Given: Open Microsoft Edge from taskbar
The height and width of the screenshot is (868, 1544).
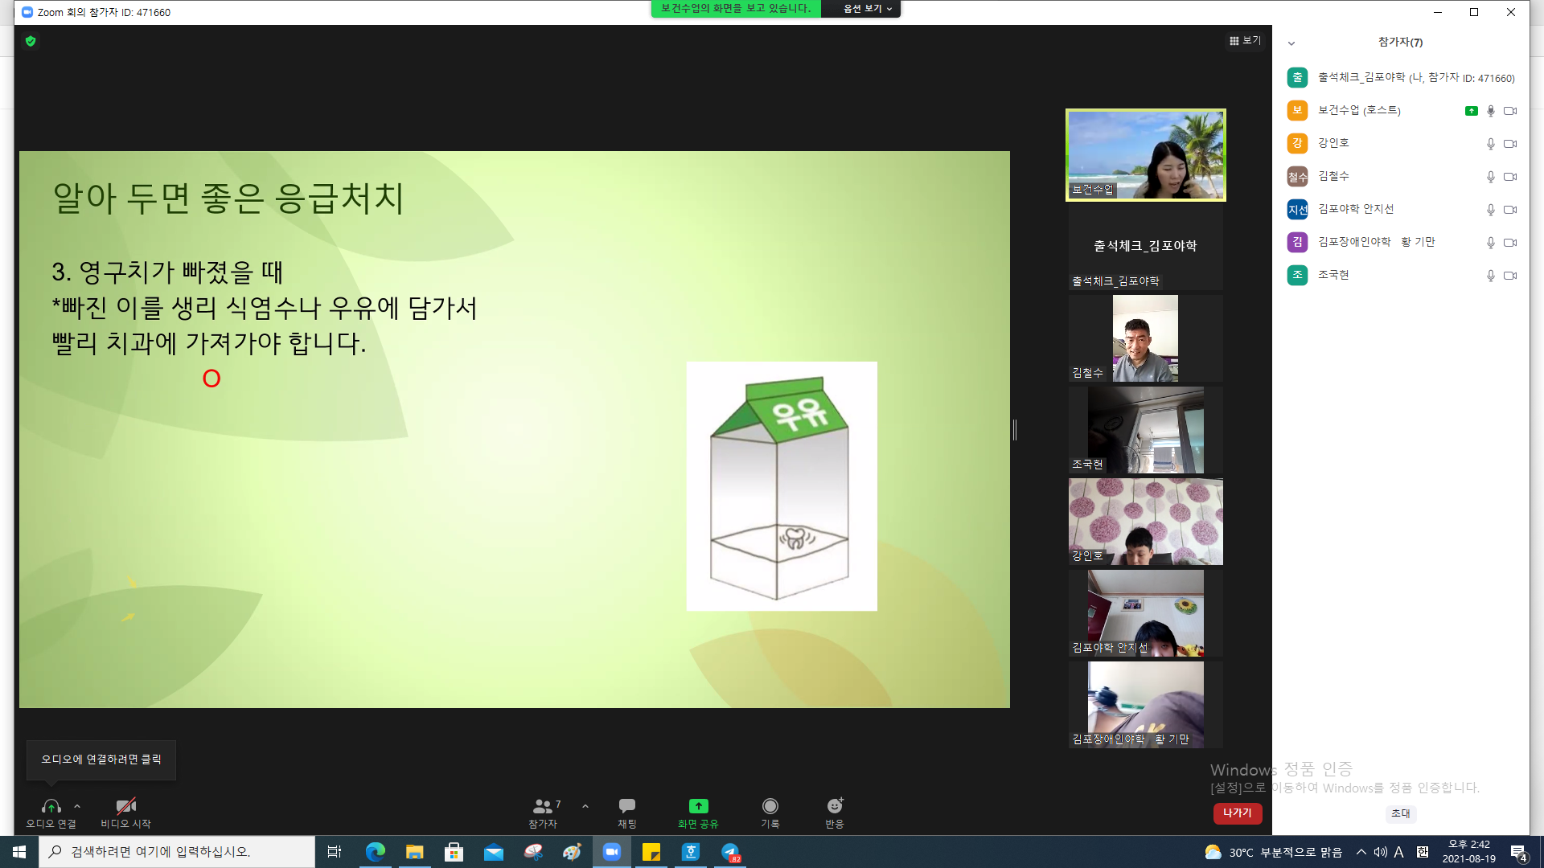Looking at the screenshot, I should tap(375, 852).
